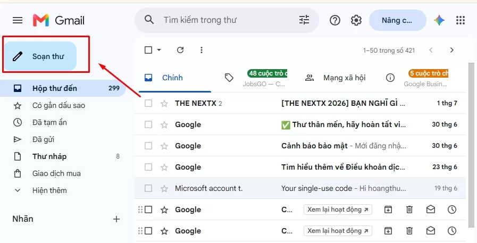This screenshot has height=243, width=477.
Task: Select the THE NEXTX email checkbox
Action: [x=148, y=103]
